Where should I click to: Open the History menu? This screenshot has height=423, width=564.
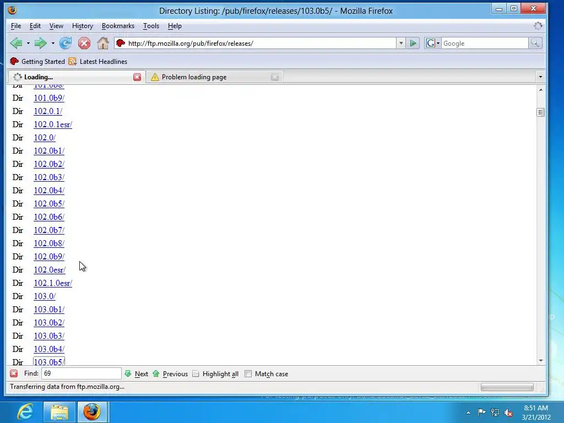tap(83, 26)
